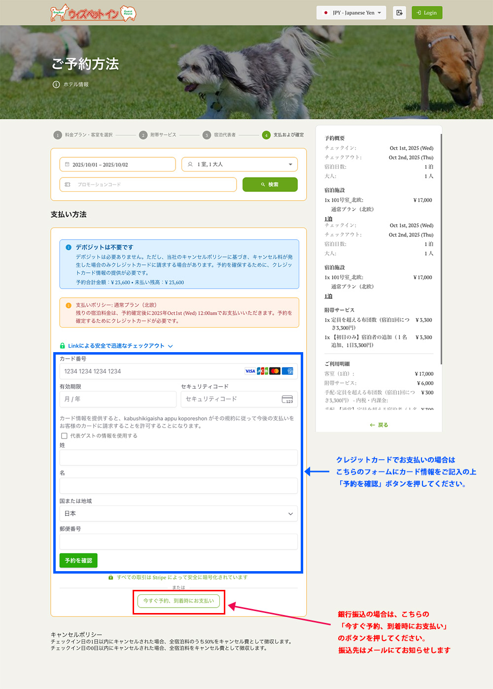The image size is (493, 689).
Task: Click the green search 検索 button
Action: (270, 184)
